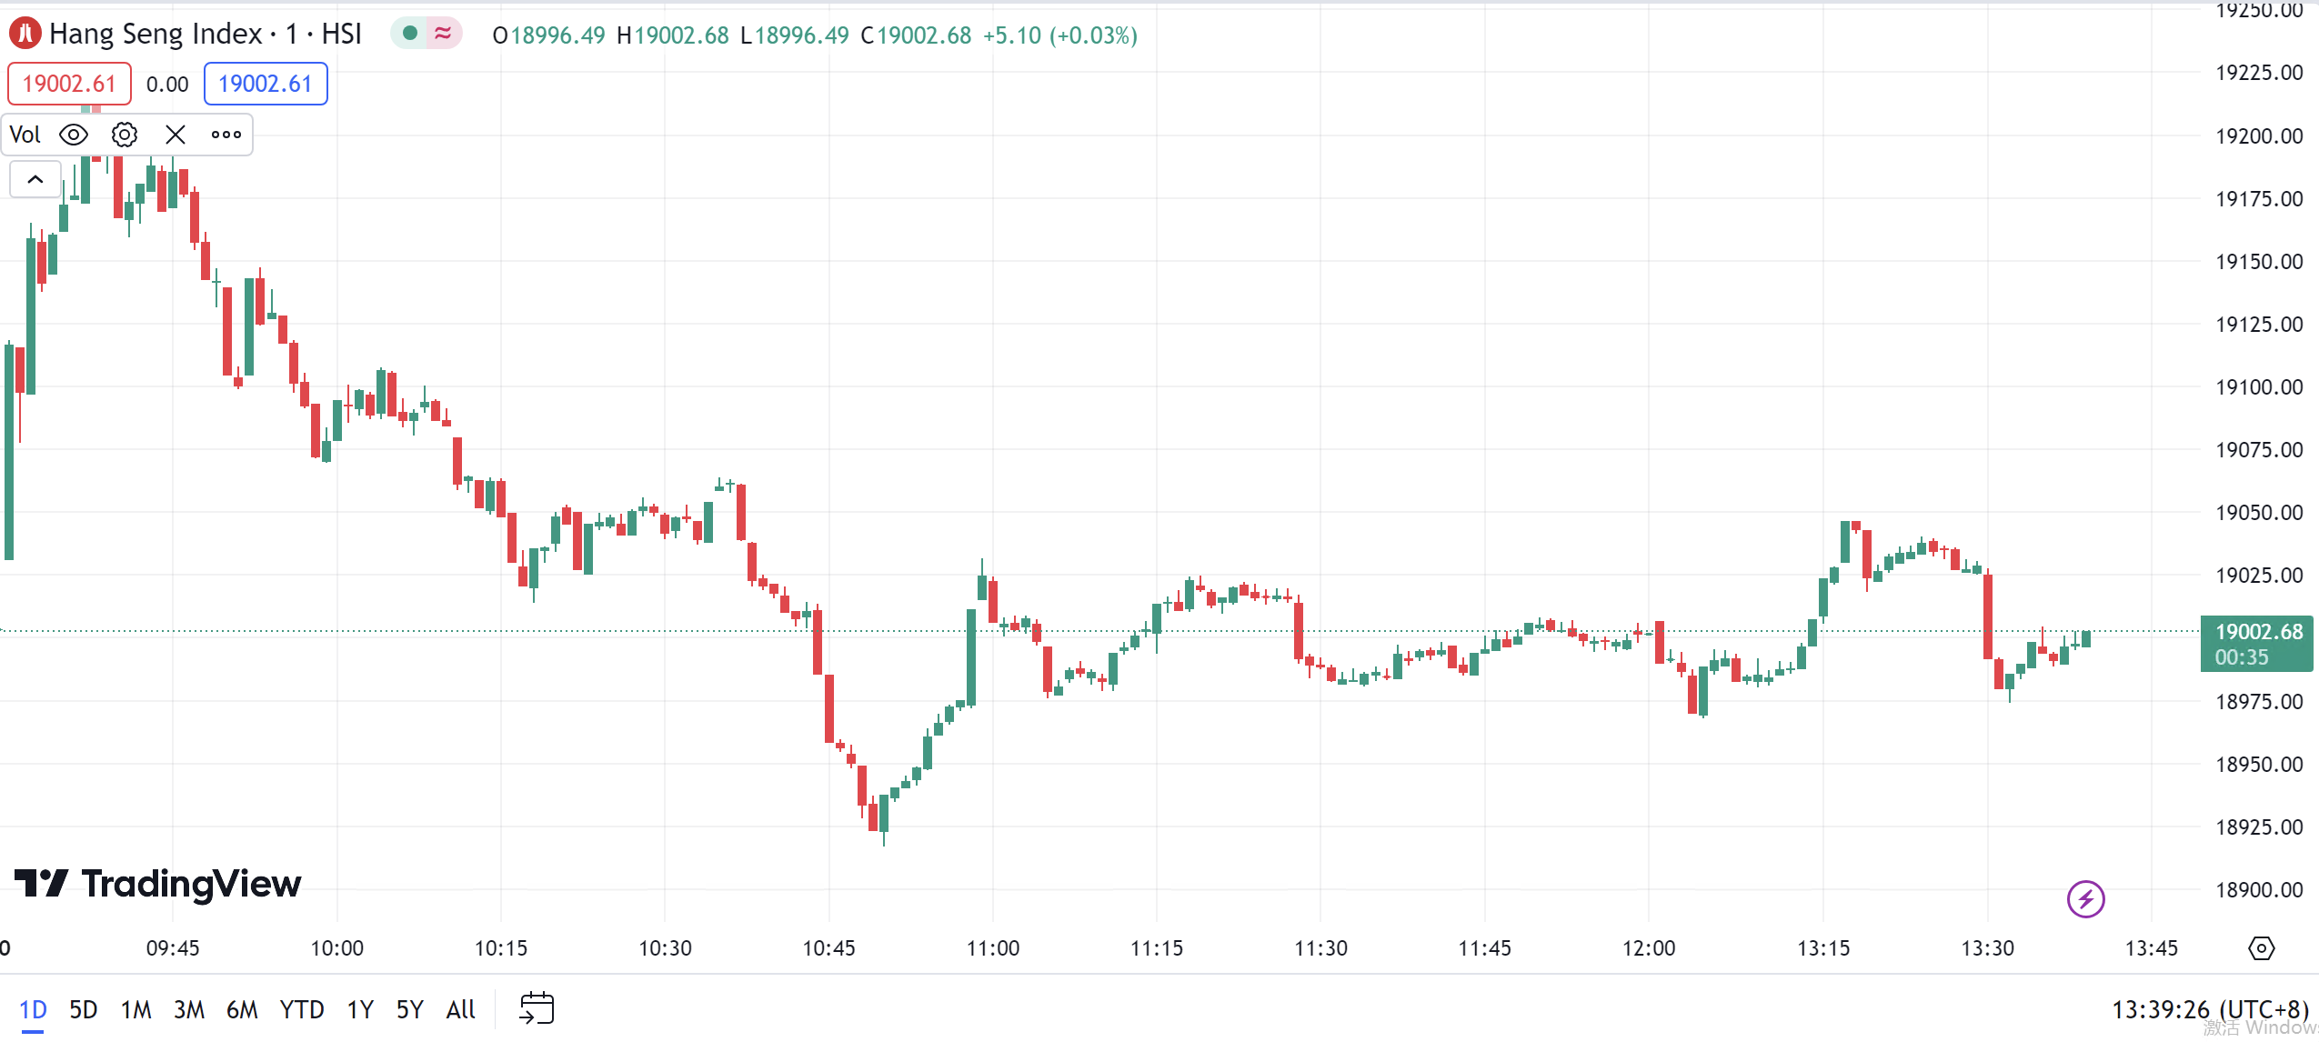Open Vol indicator more options menu
This screenshot has width=2319, height=1042.
point(226,135)
